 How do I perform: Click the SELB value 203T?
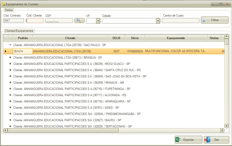pyautogui.click(x=116, y=51)
